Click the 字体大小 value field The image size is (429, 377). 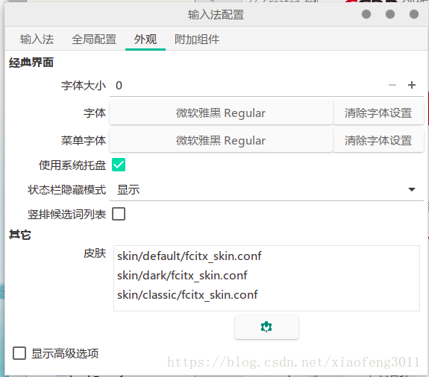(246, 86)
